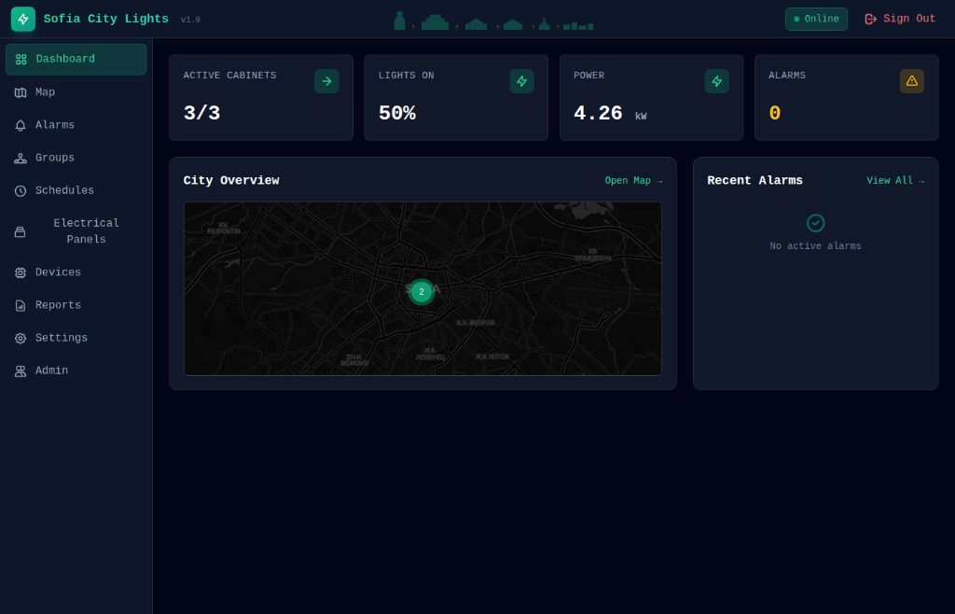The width and height of the screenshot is (955, 614).
Task: Open Settings using the gear icon
Action: pyautogui.click(x=21, y=337)
